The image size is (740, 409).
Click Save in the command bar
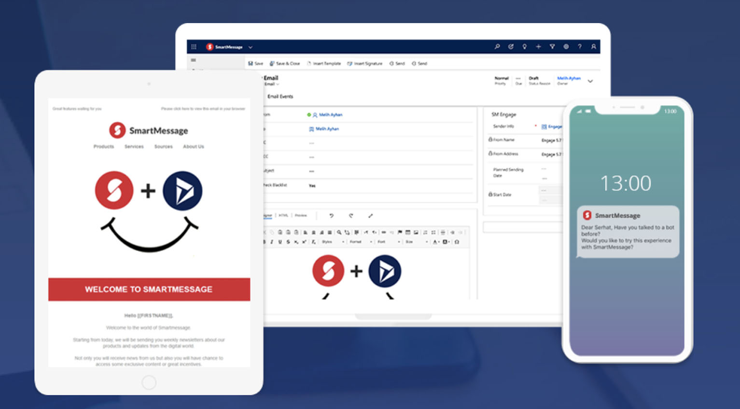[256, 64]
